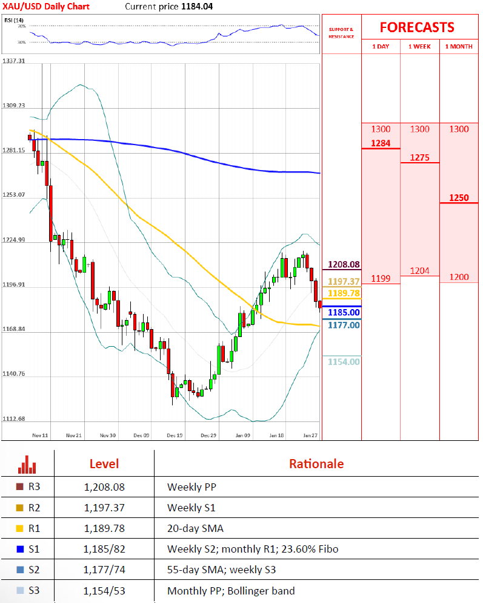Click the R3 dark red color swatch
Screen dimensions: 483x603
click(x=19, y=487)
